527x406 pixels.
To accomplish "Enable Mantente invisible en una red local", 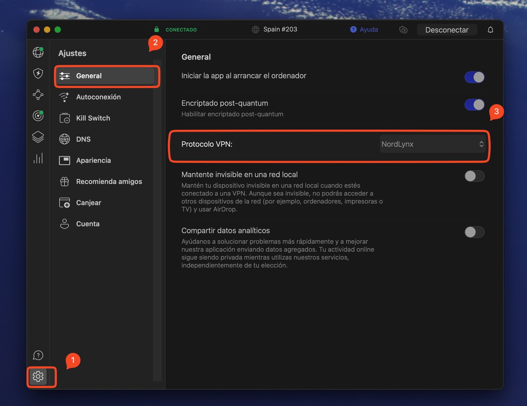I will [x=474, y=176].
